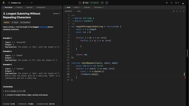Click the format code icon
This screenshot has height=106, width=189.
click(174, 11)
